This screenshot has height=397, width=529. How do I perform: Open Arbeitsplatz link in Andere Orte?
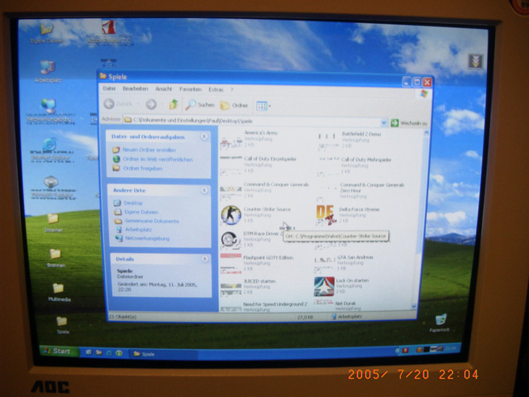pyautogui.click(x=138, y=230)
